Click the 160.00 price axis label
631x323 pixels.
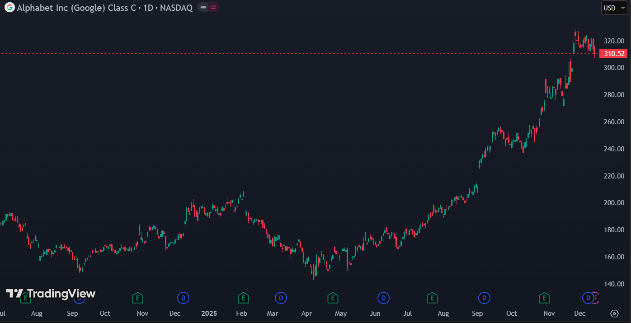(x=614, y=257)
